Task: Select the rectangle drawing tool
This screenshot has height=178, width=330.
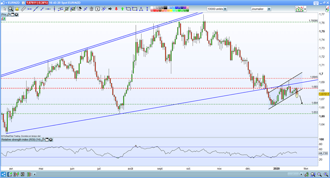Action: click(x=135, y=9)
